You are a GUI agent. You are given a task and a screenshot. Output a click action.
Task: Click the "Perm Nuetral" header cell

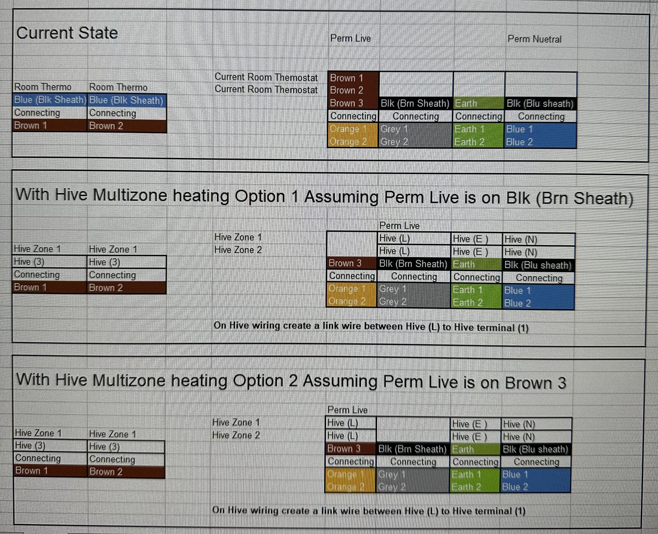[534, 39]
